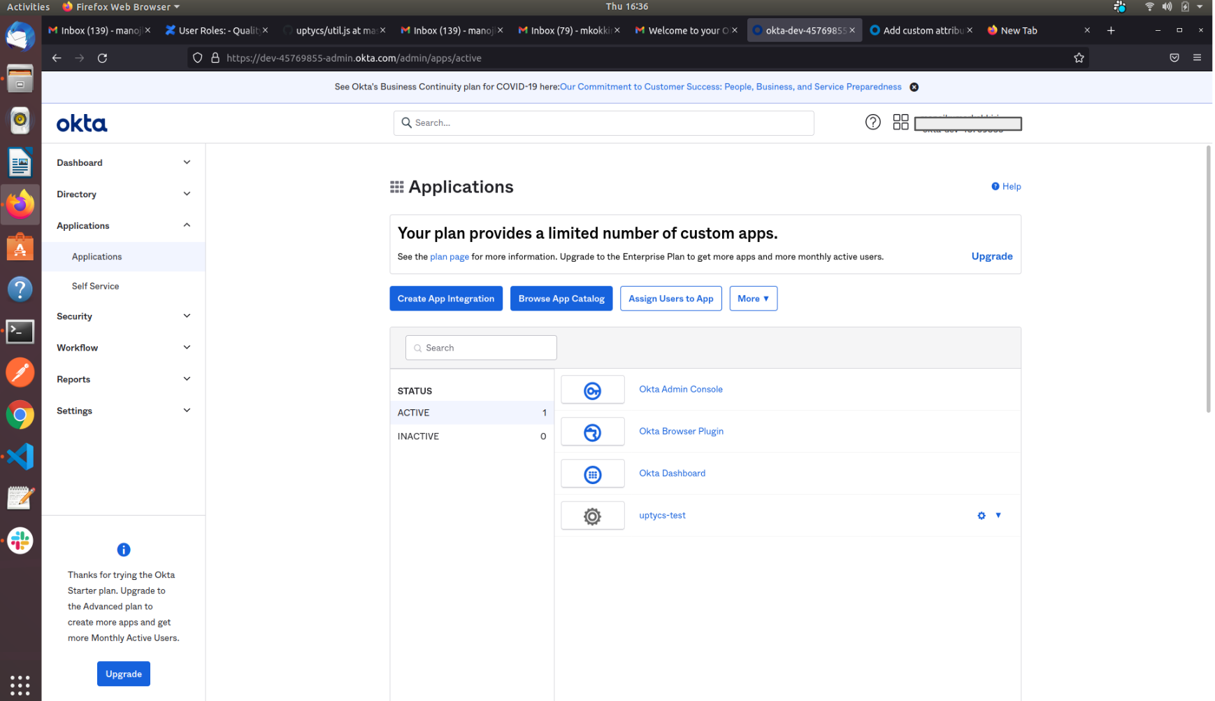Screen dimensions: 1215x701
Task: Click the uptycs-test gear app icon
Action: [x=592, y=516]
